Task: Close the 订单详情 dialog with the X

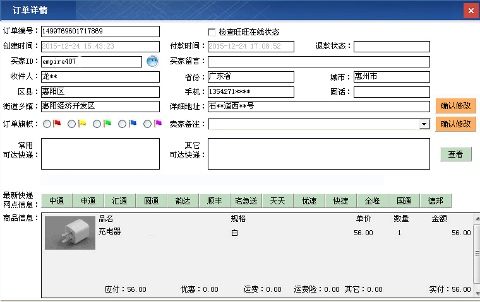Action: (x=470, y=11)
